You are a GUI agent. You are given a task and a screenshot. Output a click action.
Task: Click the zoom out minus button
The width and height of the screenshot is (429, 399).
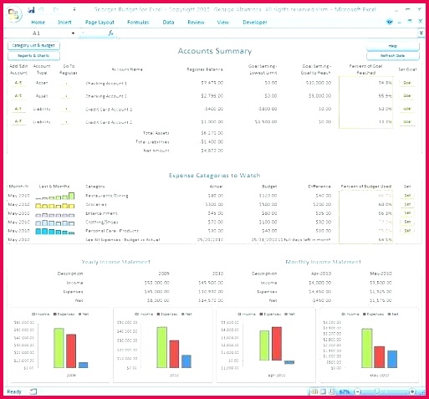pos(357,391)
